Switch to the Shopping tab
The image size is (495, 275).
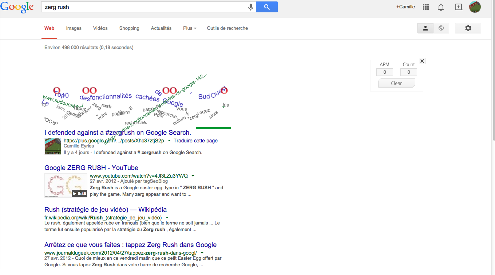(x=129, y=28)
